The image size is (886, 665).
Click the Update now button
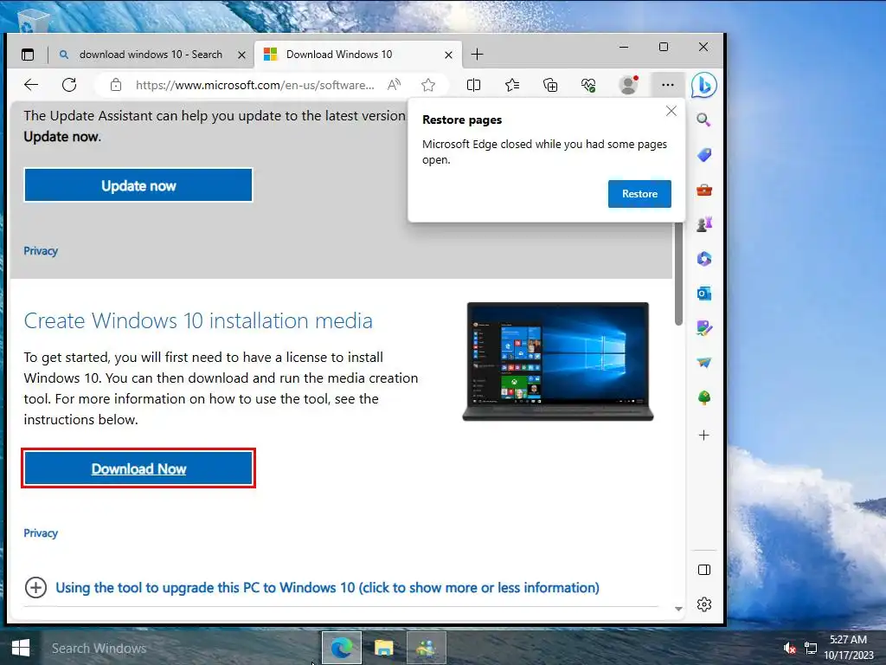pos(138,185)
